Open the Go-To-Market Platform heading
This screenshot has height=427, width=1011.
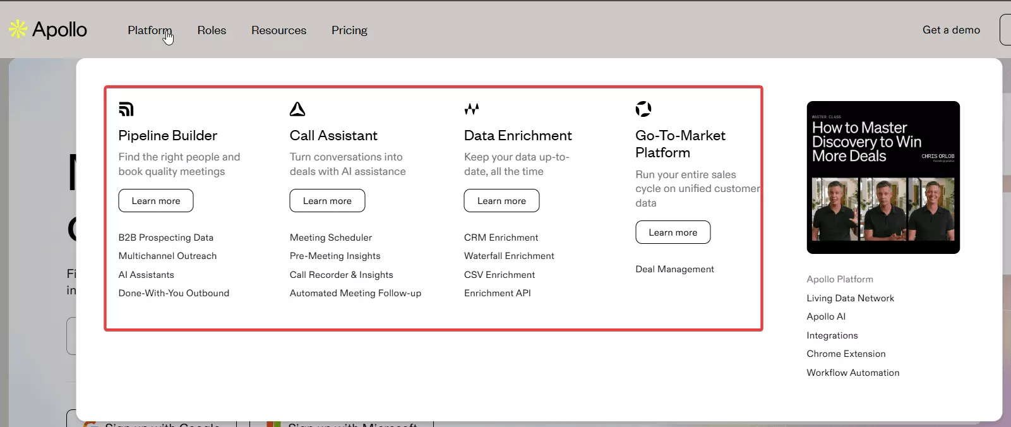click(x=681, y=144)
